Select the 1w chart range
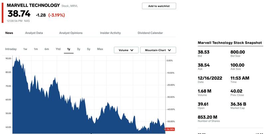Screen dimensions: 266x134 pos(25,49)
